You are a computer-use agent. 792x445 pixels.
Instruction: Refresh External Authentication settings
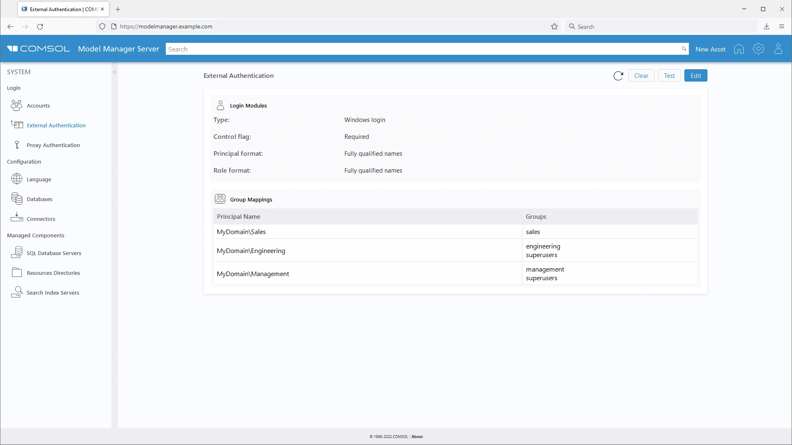click(618, 76)
